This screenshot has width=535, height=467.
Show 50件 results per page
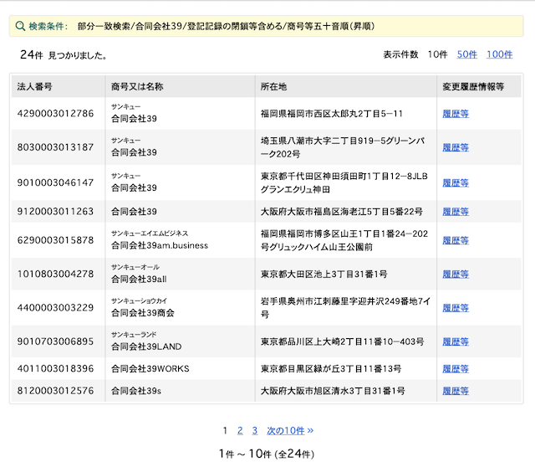(466, 54)
